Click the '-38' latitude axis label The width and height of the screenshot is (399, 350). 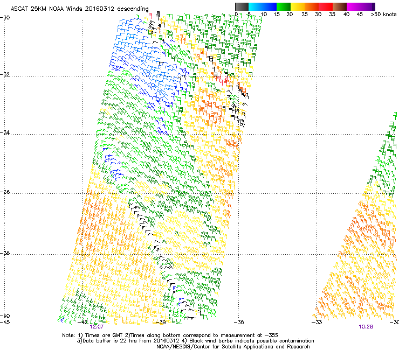[5, 253]
